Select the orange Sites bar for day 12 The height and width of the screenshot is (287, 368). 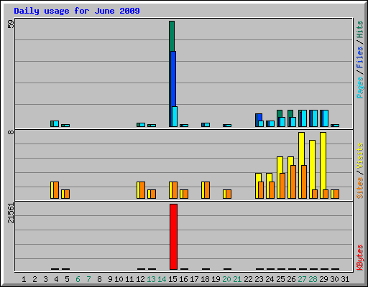(142, 190)
